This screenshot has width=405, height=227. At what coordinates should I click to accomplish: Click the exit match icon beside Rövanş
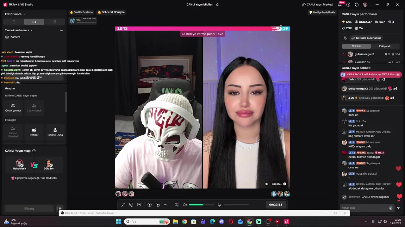click(x=59, y=208)
